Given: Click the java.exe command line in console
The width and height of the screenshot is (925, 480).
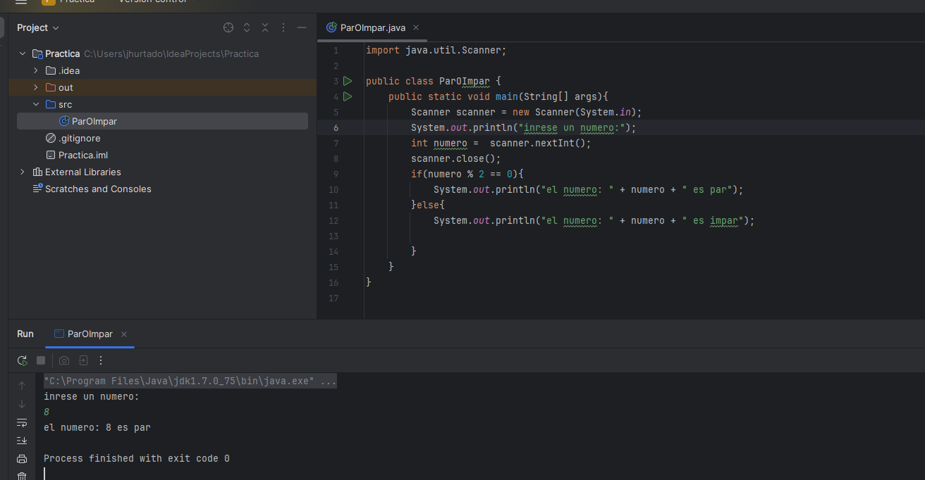Looking at the screenshot, I should 190,381.
